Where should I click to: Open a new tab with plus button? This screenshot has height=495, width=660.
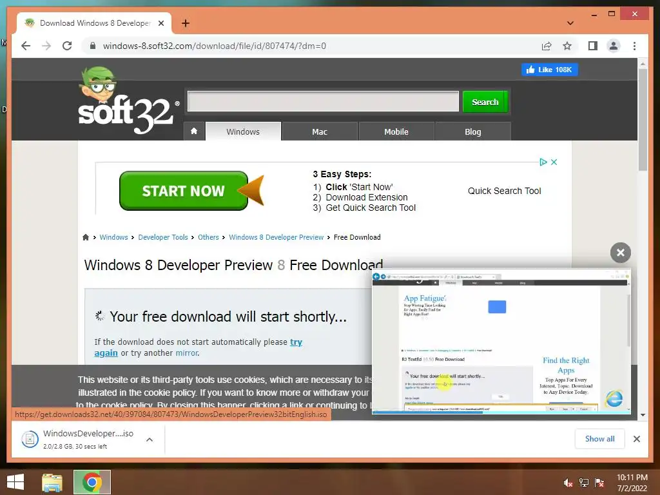click(x=186, y=23)
